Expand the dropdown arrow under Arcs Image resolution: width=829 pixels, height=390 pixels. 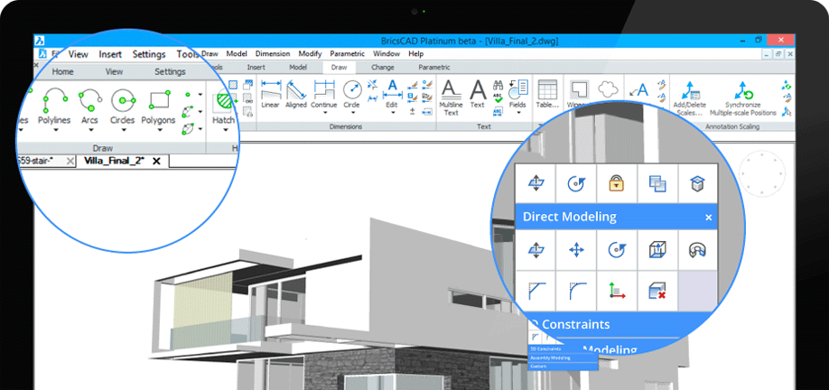(90, 130)
